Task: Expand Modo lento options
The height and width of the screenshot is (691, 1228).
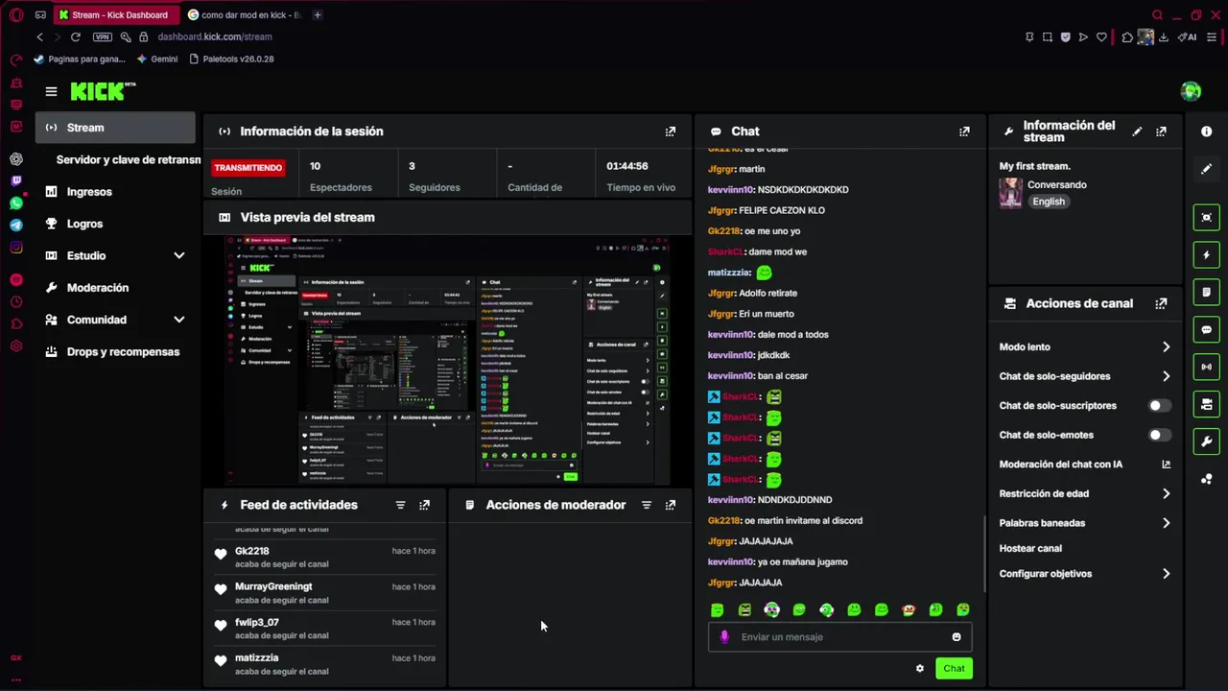Action: 1166,347
